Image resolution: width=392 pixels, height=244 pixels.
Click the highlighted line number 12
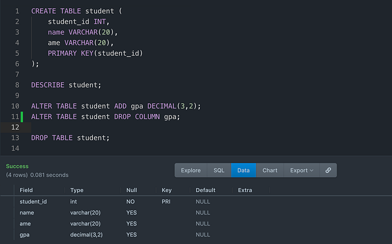point(15,127)
